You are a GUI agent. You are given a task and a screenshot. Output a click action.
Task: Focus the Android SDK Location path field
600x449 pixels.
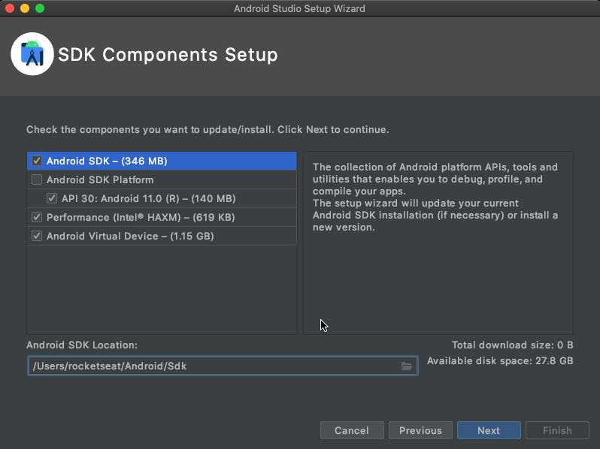223,366
